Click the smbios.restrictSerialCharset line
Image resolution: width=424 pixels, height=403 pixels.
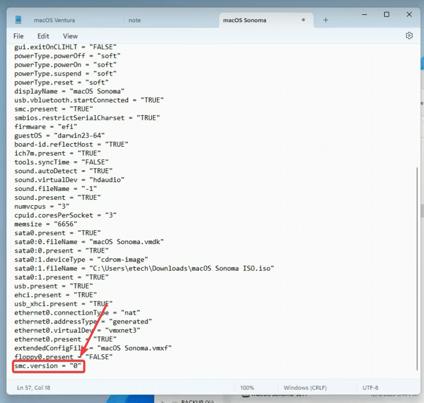pyautogui.click(x=87, y=118)
